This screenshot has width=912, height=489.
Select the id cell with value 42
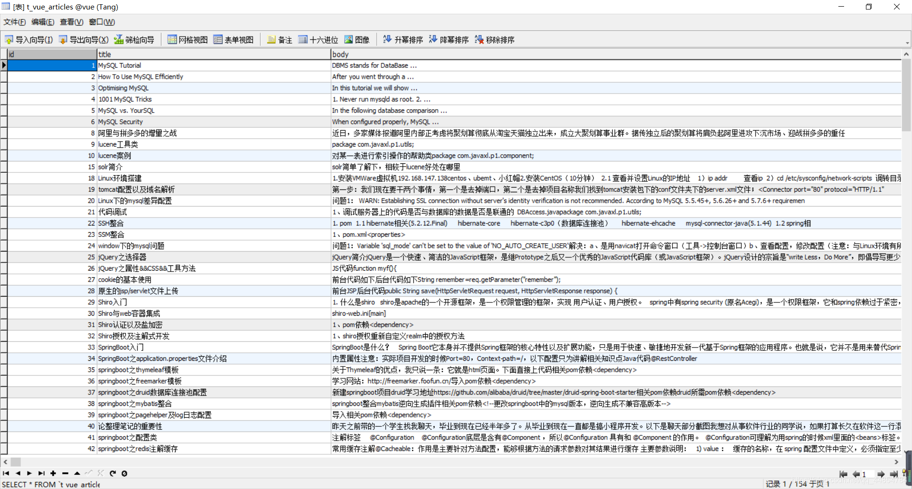[52, 449]
